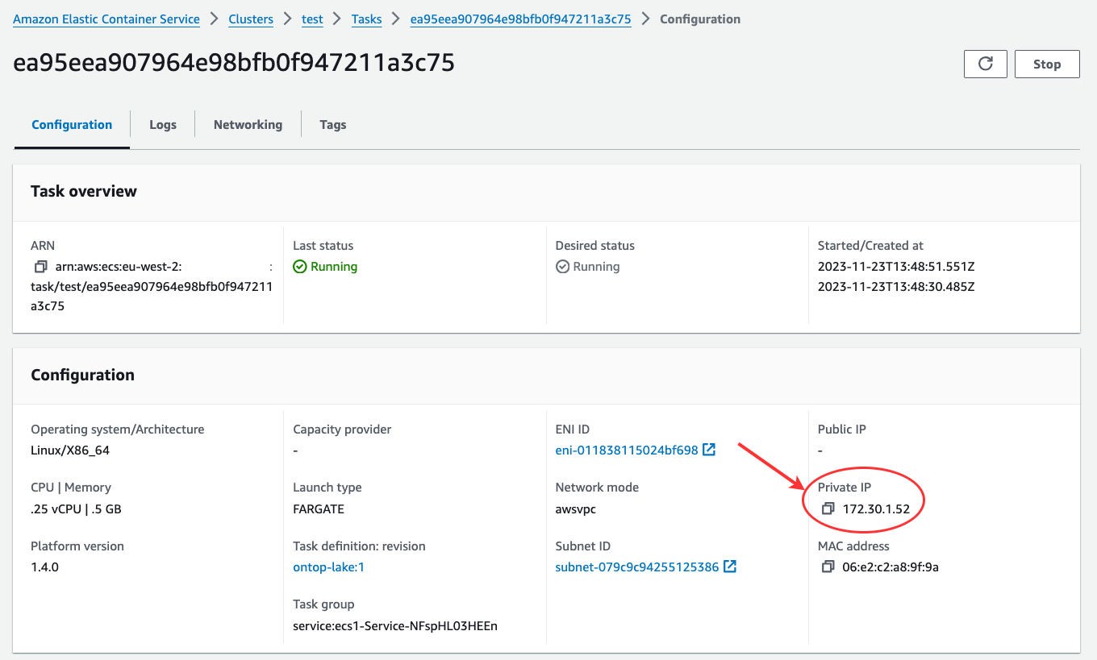Switch to the Networking tab
Viewport: 1097px width, 660px height.
[248, 124]
